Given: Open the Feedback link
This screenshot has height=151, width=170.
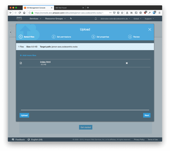Looking at the screenshot, I should (18, 140).
